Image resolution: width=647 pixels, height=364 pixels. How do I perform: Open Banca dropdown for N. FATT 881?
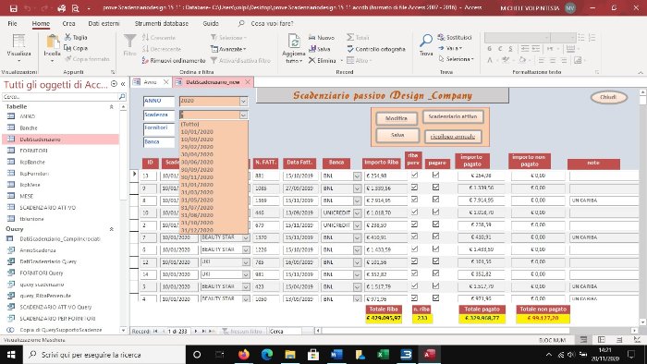point(357,176)
